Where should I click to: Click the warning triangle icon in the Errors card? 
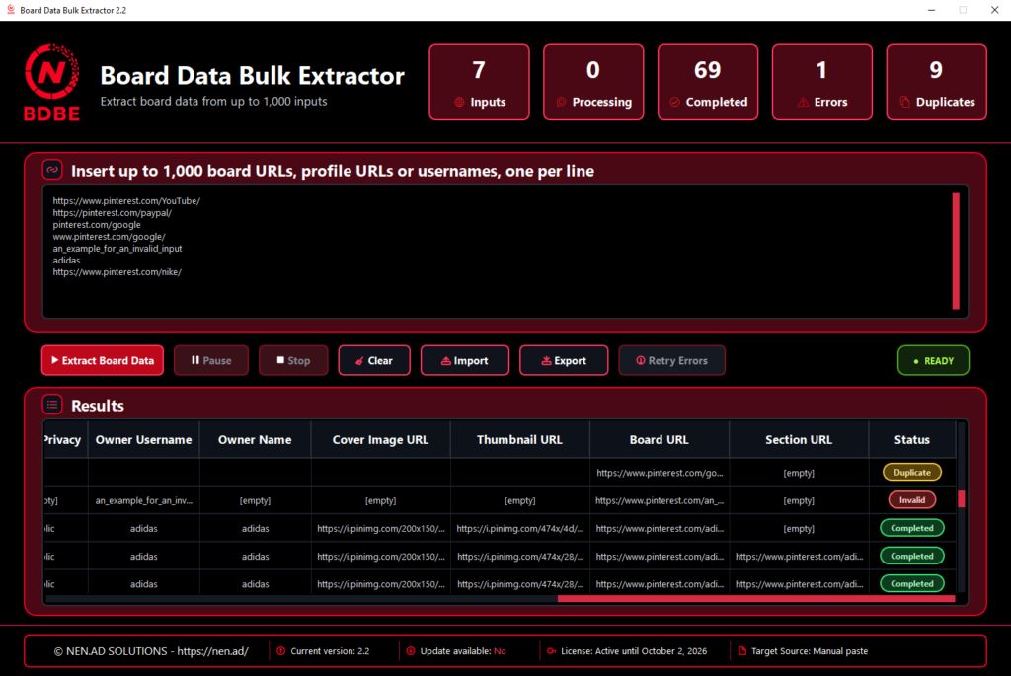click(x=803, y=102)
